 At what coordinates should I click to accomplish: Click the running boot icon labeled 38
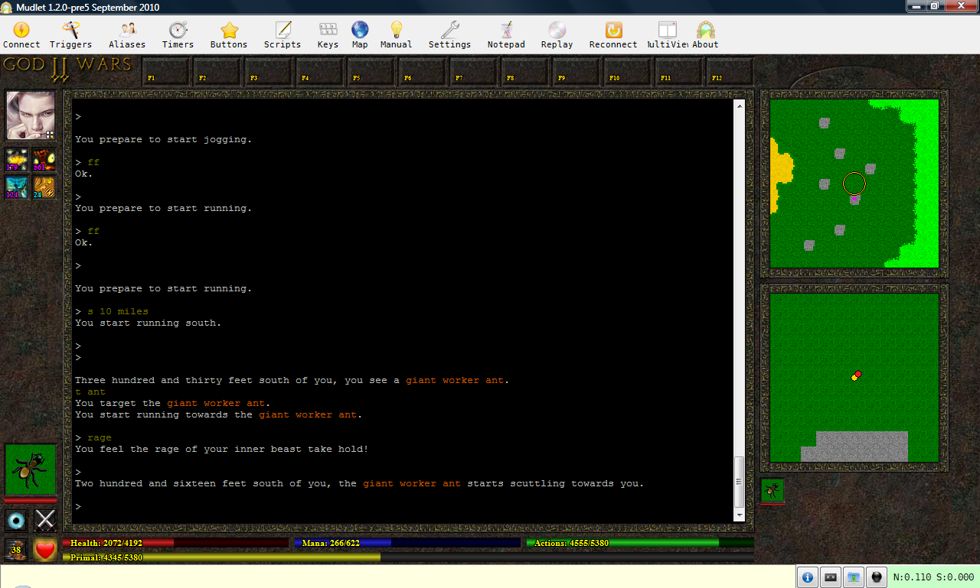click(16, 549)
